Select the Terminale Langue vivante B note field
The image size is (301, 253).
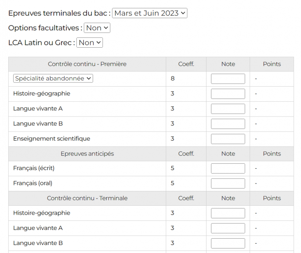point(228,243)
